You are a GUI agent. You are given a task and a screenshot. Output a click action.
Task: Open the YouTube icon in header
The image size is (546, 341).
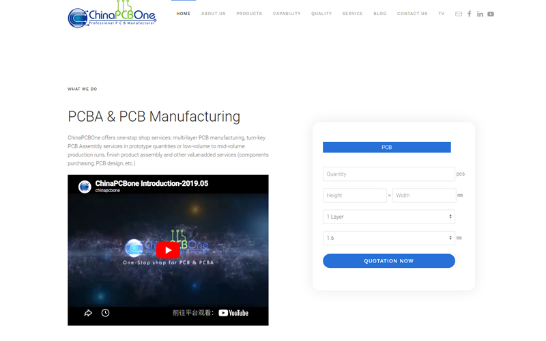[491, 14]
